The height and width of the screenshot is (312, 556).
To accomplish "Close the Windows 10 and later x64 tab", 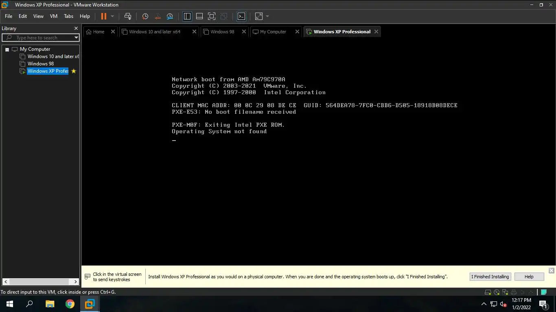I will [x=194, y=31].
